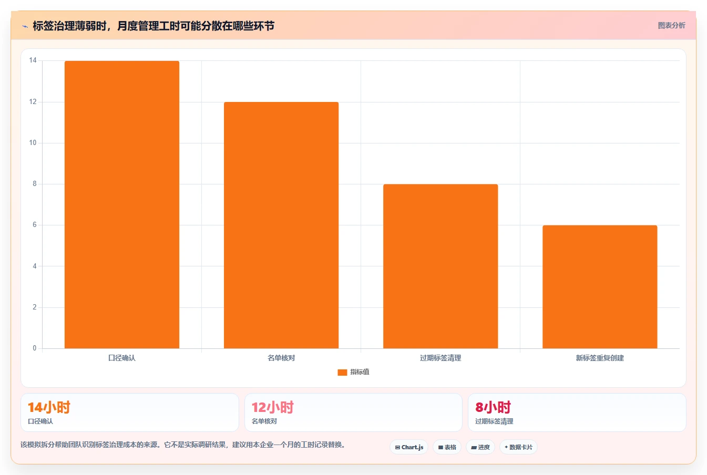
Task: Click the Chart.js tag chip
Action: (409, 447)
